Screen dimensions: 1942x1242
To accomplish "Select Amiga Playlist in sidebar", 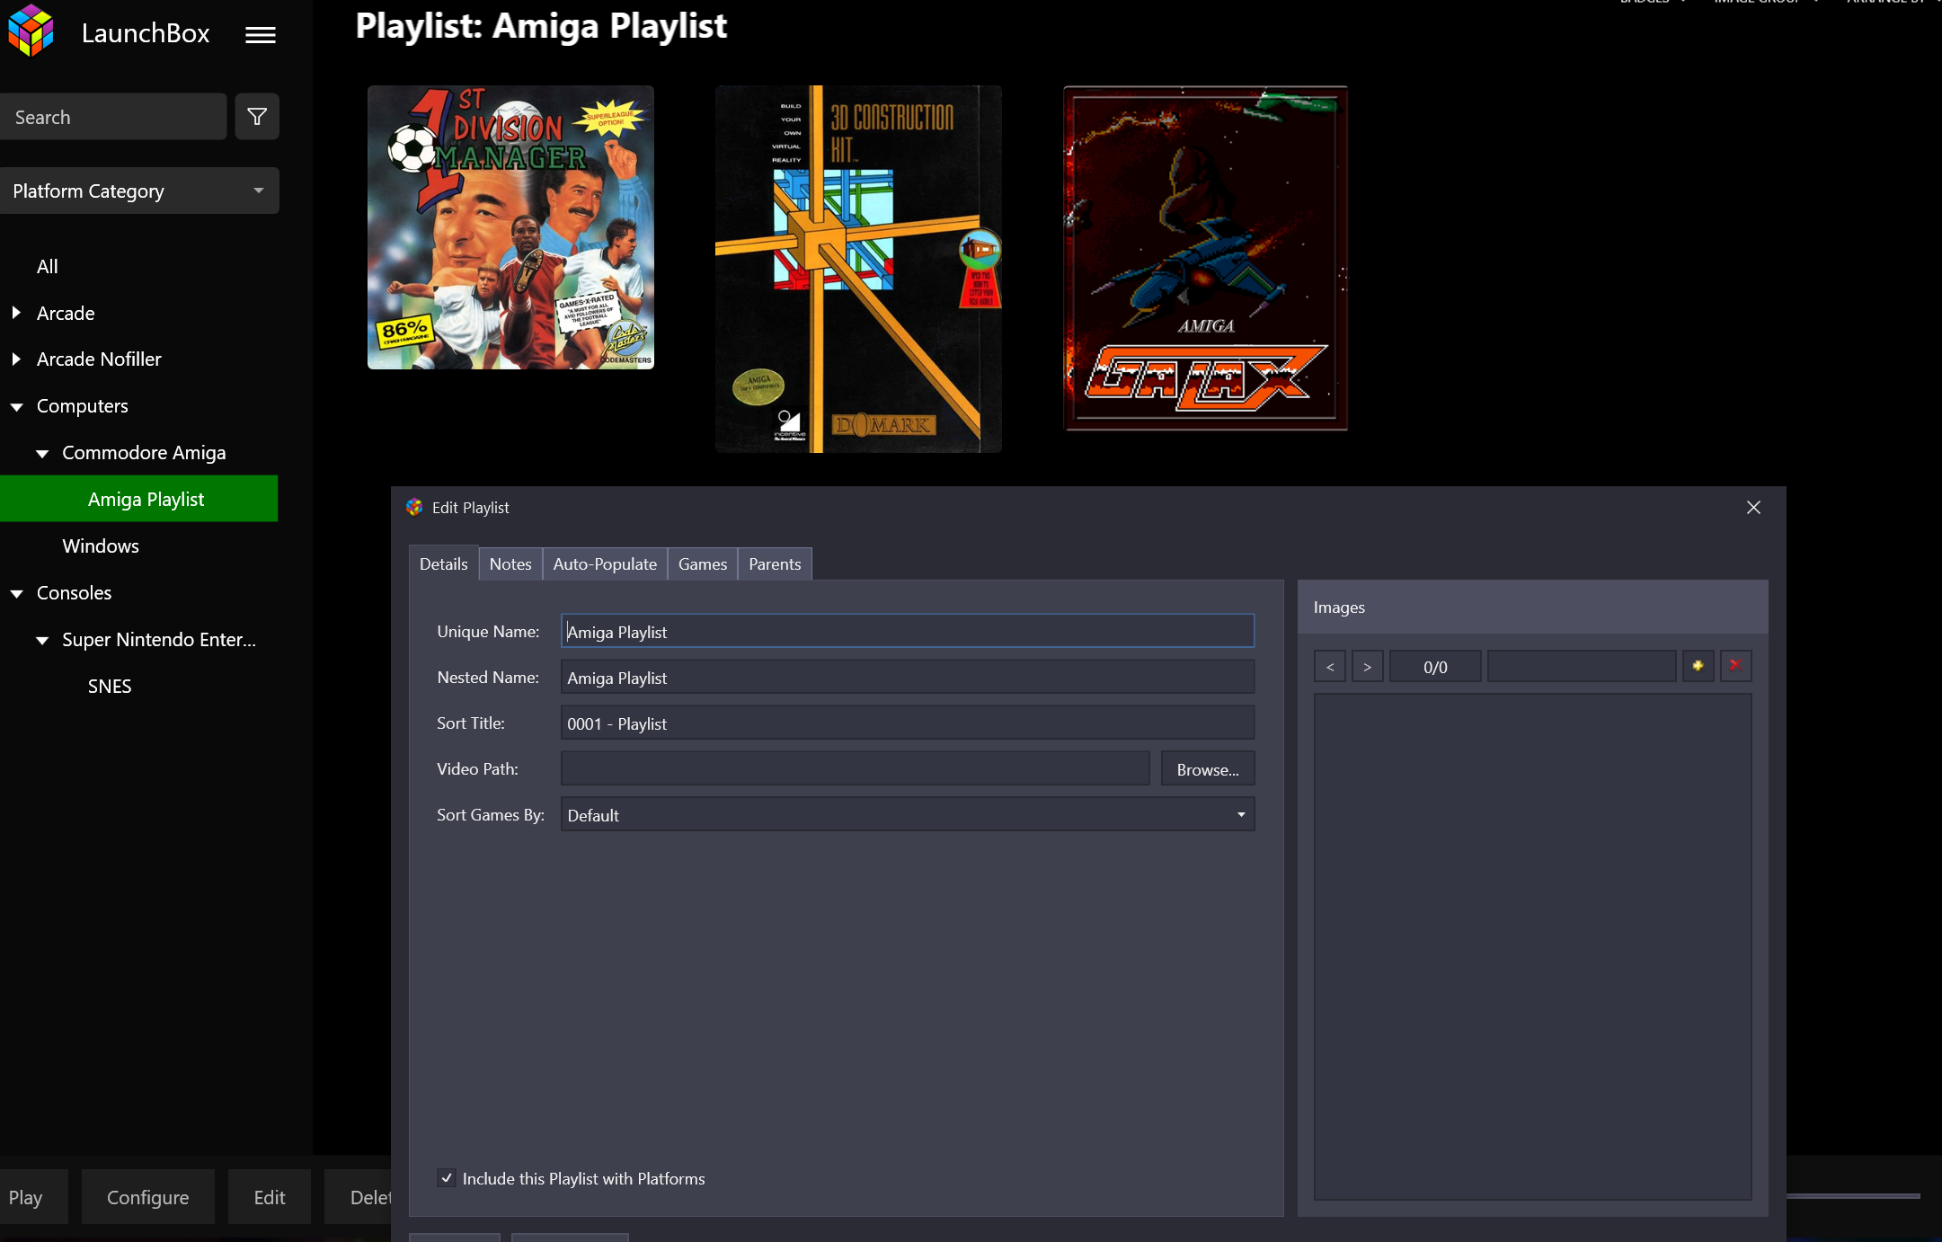I will click(x=139, y=499).
